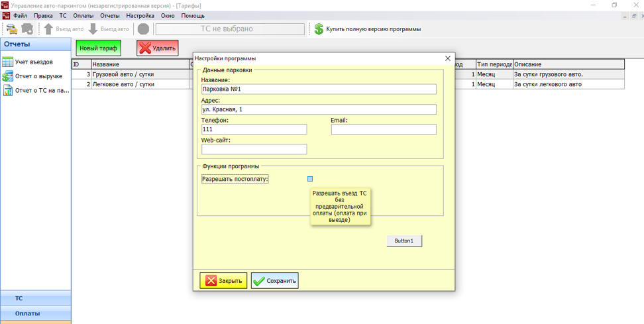
Task: Open the Окно menu
Action: (x=168, y=16)
